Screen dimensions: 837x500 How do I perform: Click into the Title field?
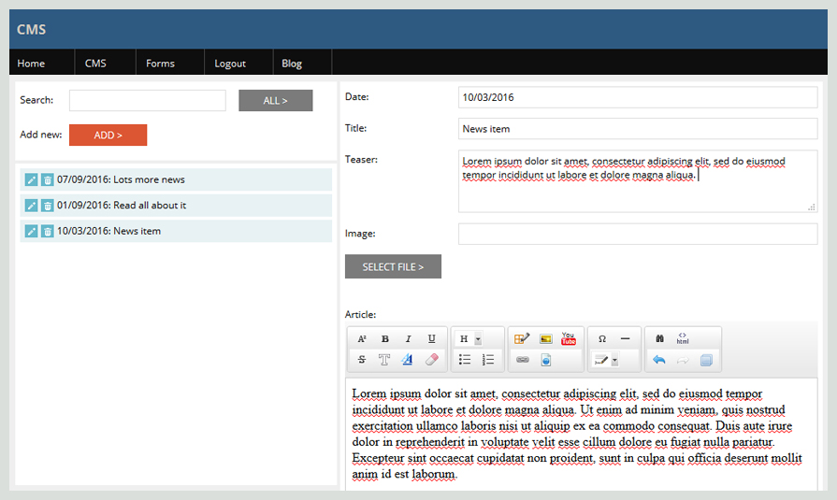pos(638,129)
